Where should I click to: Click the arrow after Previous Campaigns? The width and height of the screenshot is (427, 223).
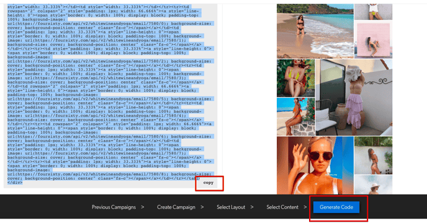pyautogui.click(x=142, y=208)
